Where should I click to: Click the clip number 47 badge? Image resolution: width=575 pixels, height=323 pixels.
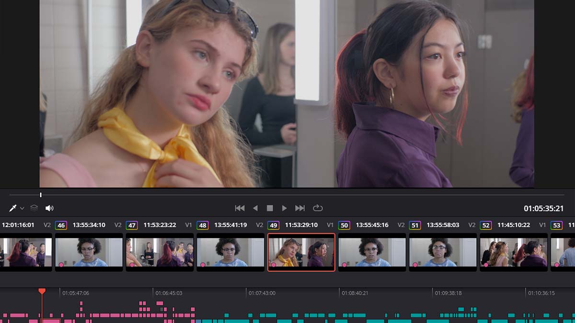pos(132,225)
